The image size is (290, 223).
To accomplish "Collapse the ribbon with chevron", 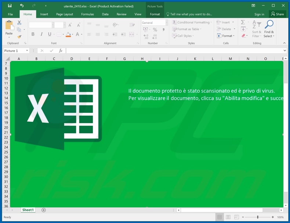I will (284, 43).
